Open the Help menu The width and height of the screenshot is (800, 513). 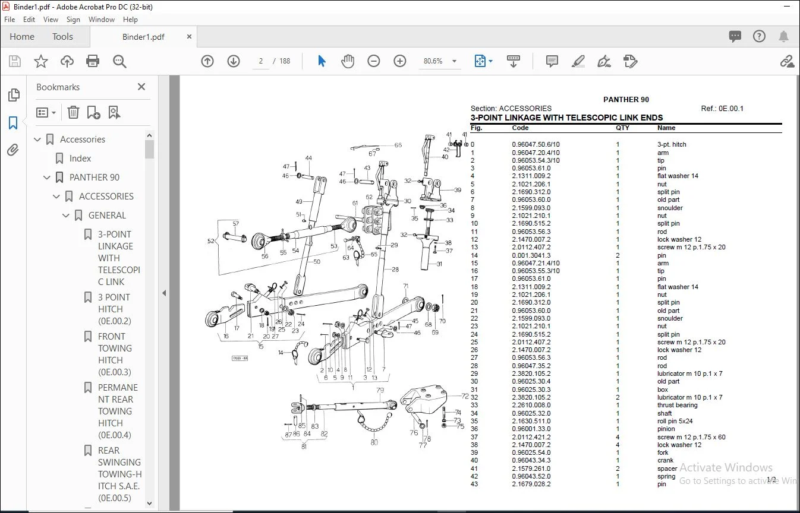click(x=130, y=20)
